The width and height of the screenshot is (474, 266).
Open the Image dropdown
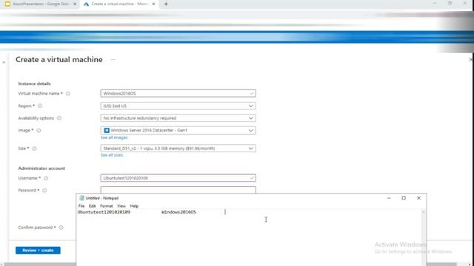pyautogui.click(x=178, y=130)
